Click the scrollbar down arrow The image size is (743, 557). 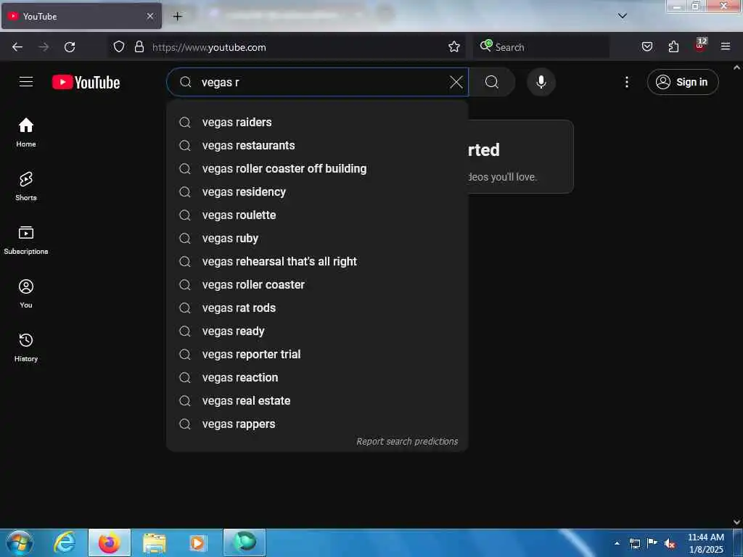point(737,522)
